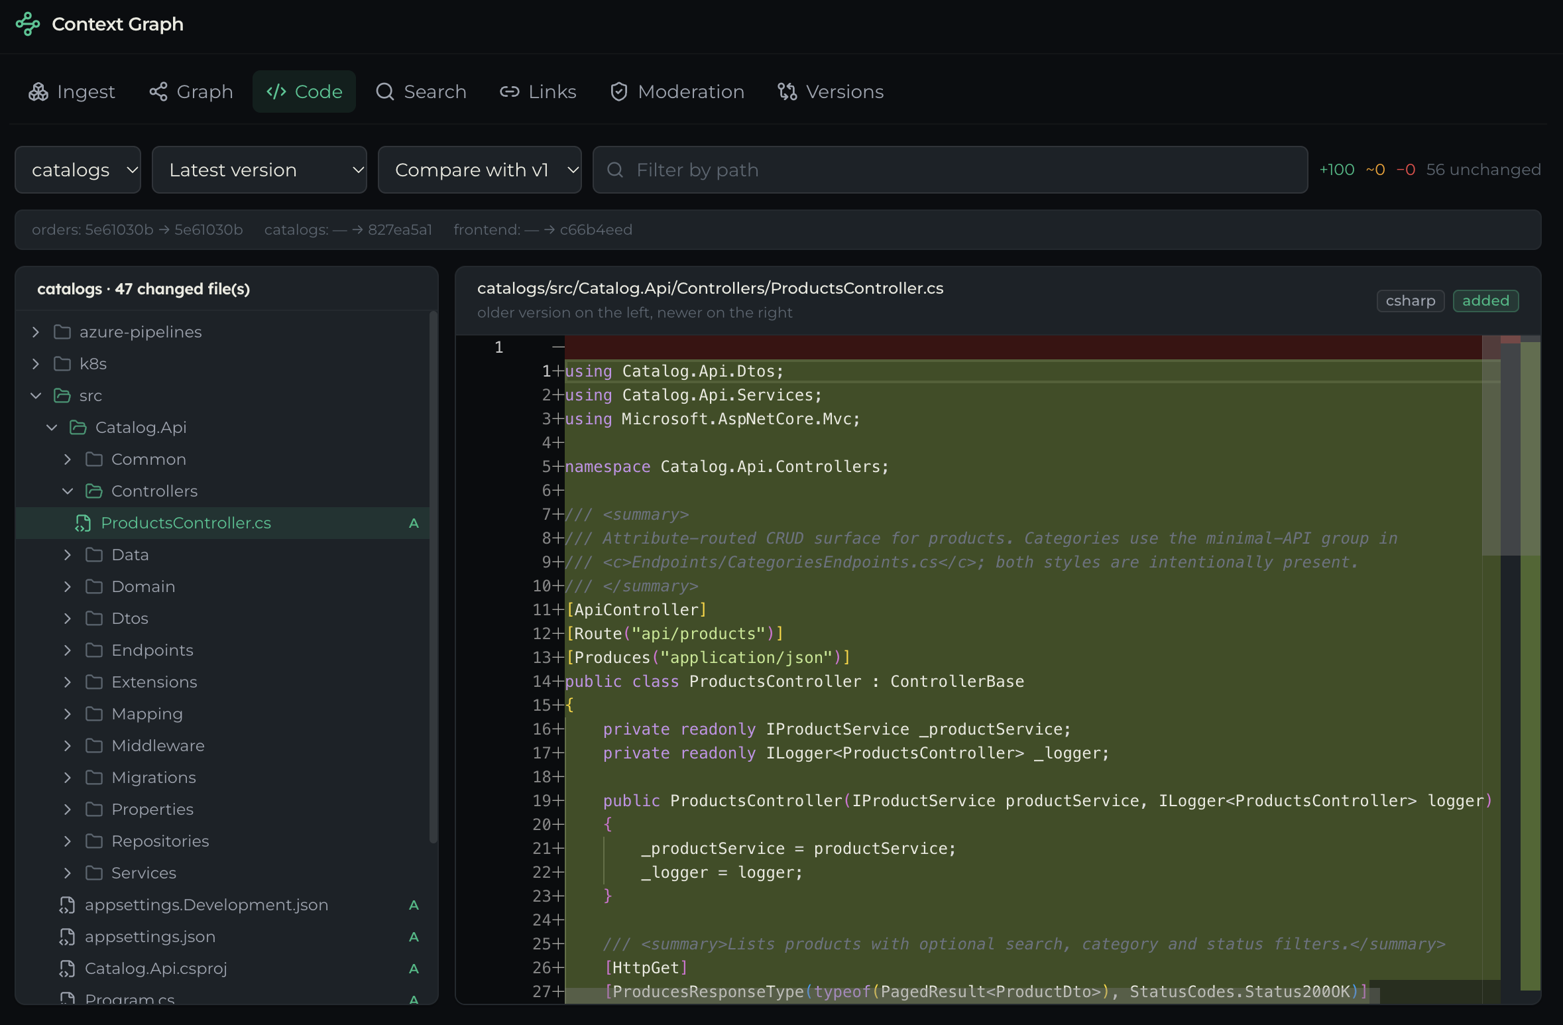Select the Middleware folder row
The image size is (1563, 1025).
(x=223, y=745)
